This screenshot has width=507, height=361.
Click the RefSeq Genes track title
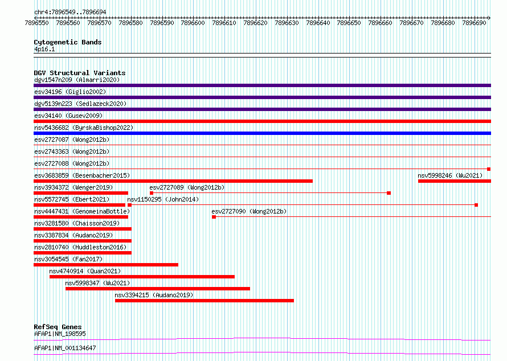tap(58, 327)
